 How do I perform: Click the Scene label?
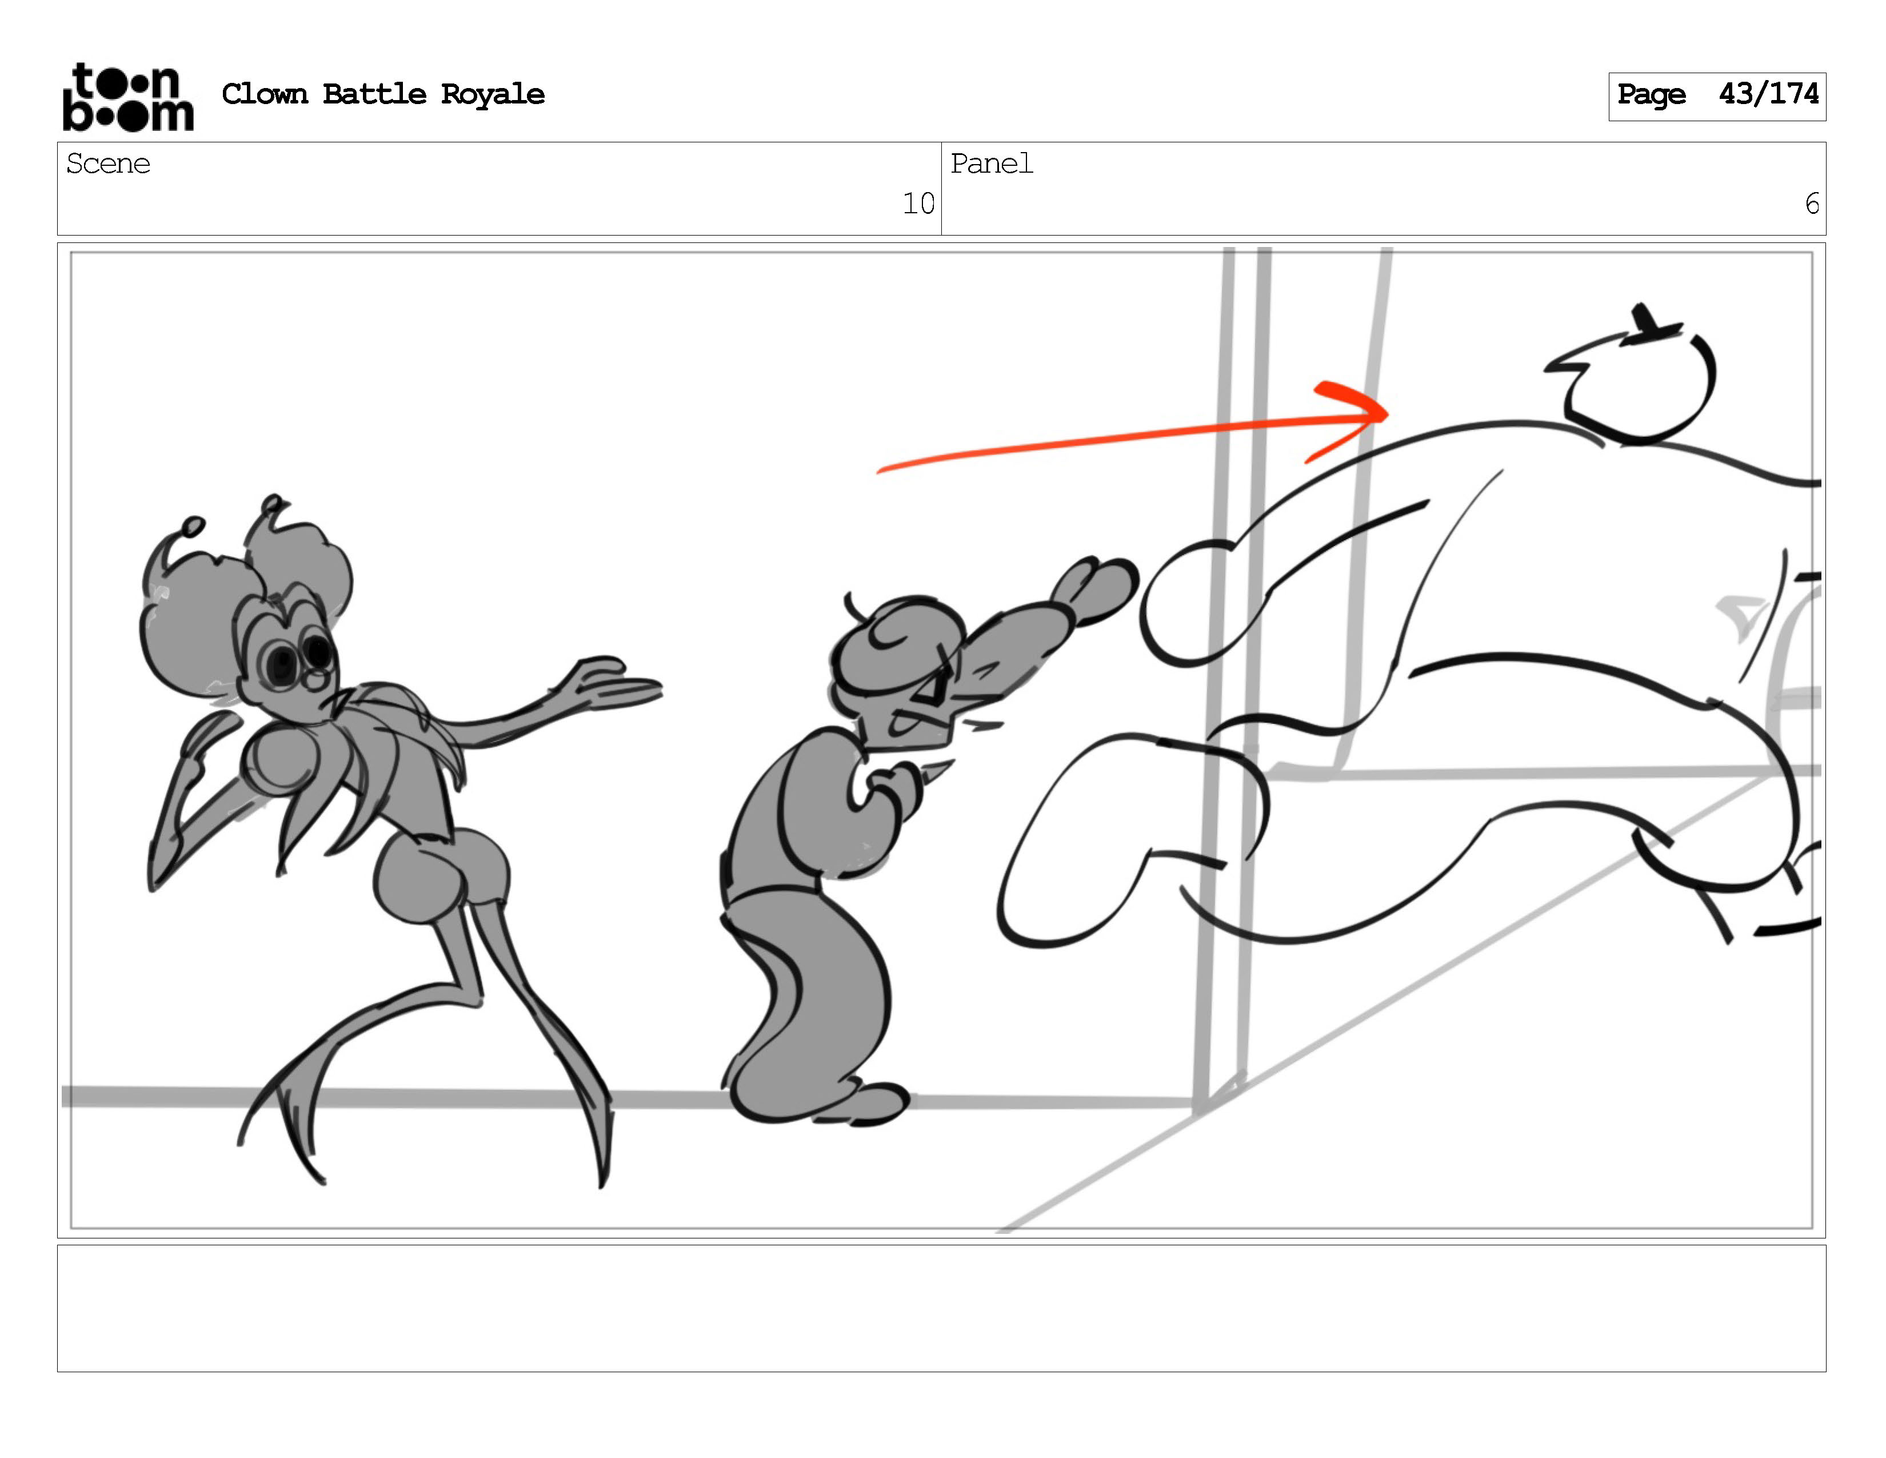pos(108,164)
